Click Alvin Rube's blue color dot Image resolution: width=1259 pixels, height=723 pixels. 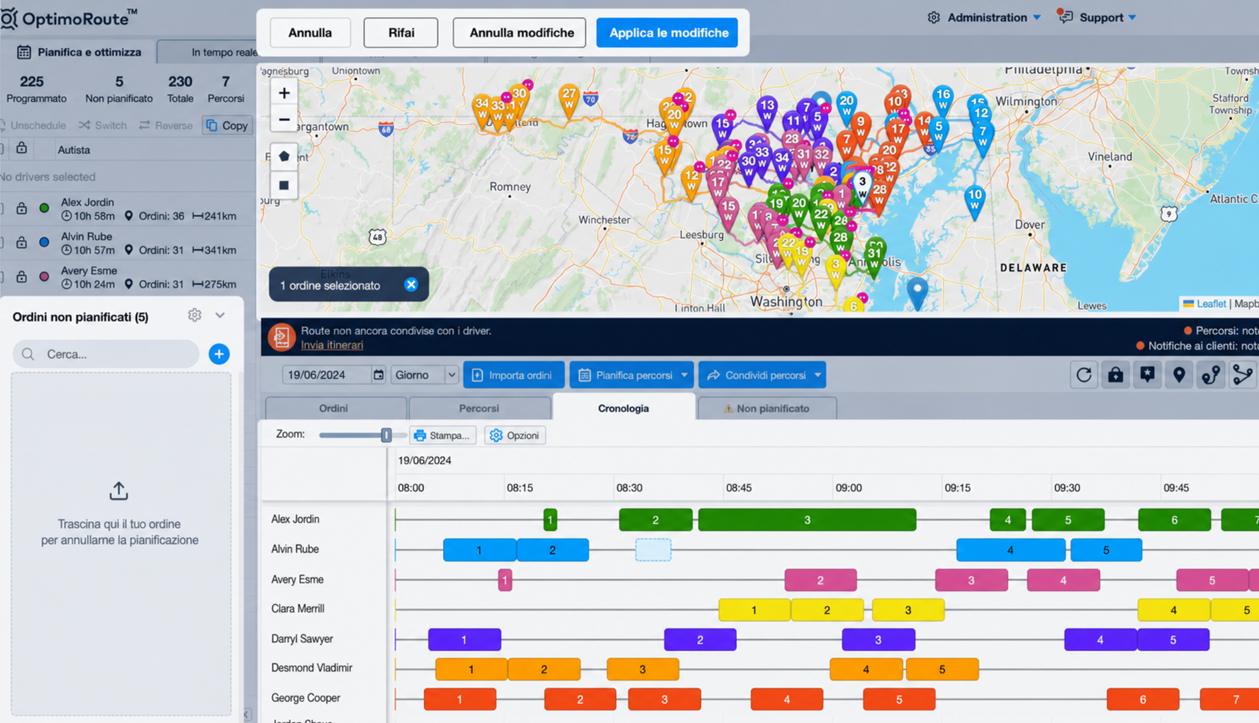point(44,242)
